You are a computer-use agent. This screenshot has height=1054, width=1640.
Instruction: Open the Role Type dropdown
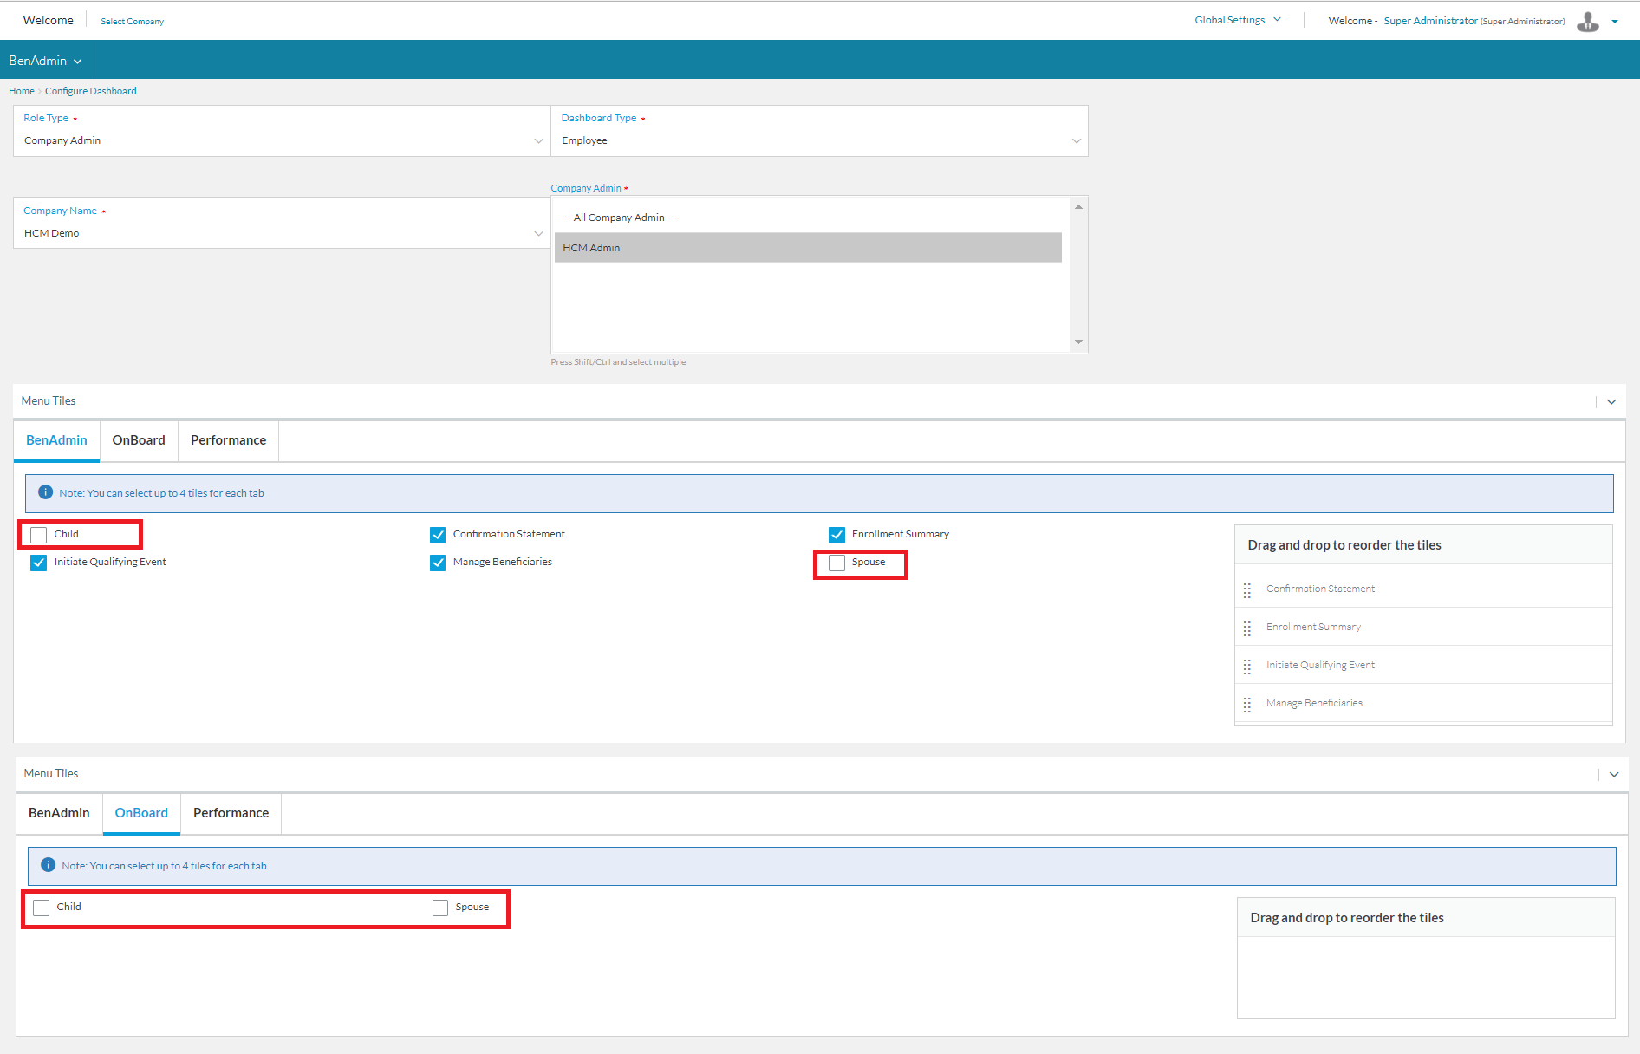(x=281, y=140)
